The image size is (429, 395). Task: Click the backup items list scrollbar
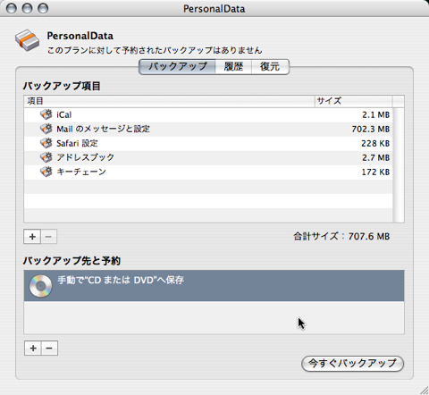pos(399,164)
